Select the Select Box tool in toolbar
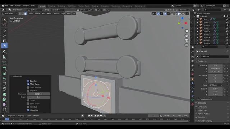Image resolution: width=230 pixels, height=129 pixels. (x=4, y=19)
